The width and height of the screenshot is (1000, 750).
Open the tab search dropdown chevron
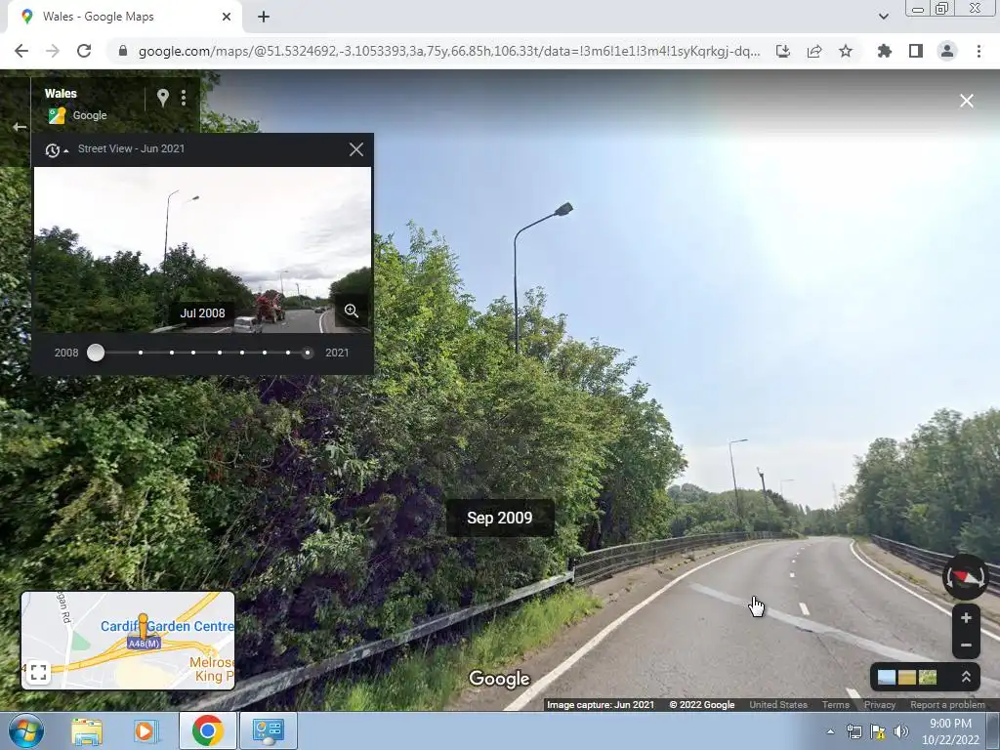(883, 17)
